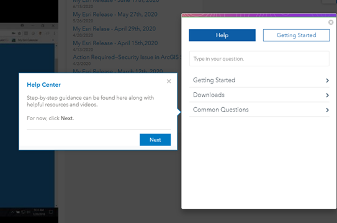Viewport: 337px width, 223px height.
Task: Open Getting Started list entry text
Action: tap(214, 80)
